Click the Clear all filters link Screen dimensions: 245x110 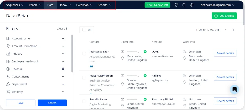coord(62,29)
